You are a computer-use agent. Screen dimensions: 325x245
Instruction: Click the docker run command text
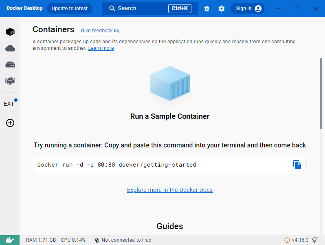pyautogui.click(x=117, y=165)
